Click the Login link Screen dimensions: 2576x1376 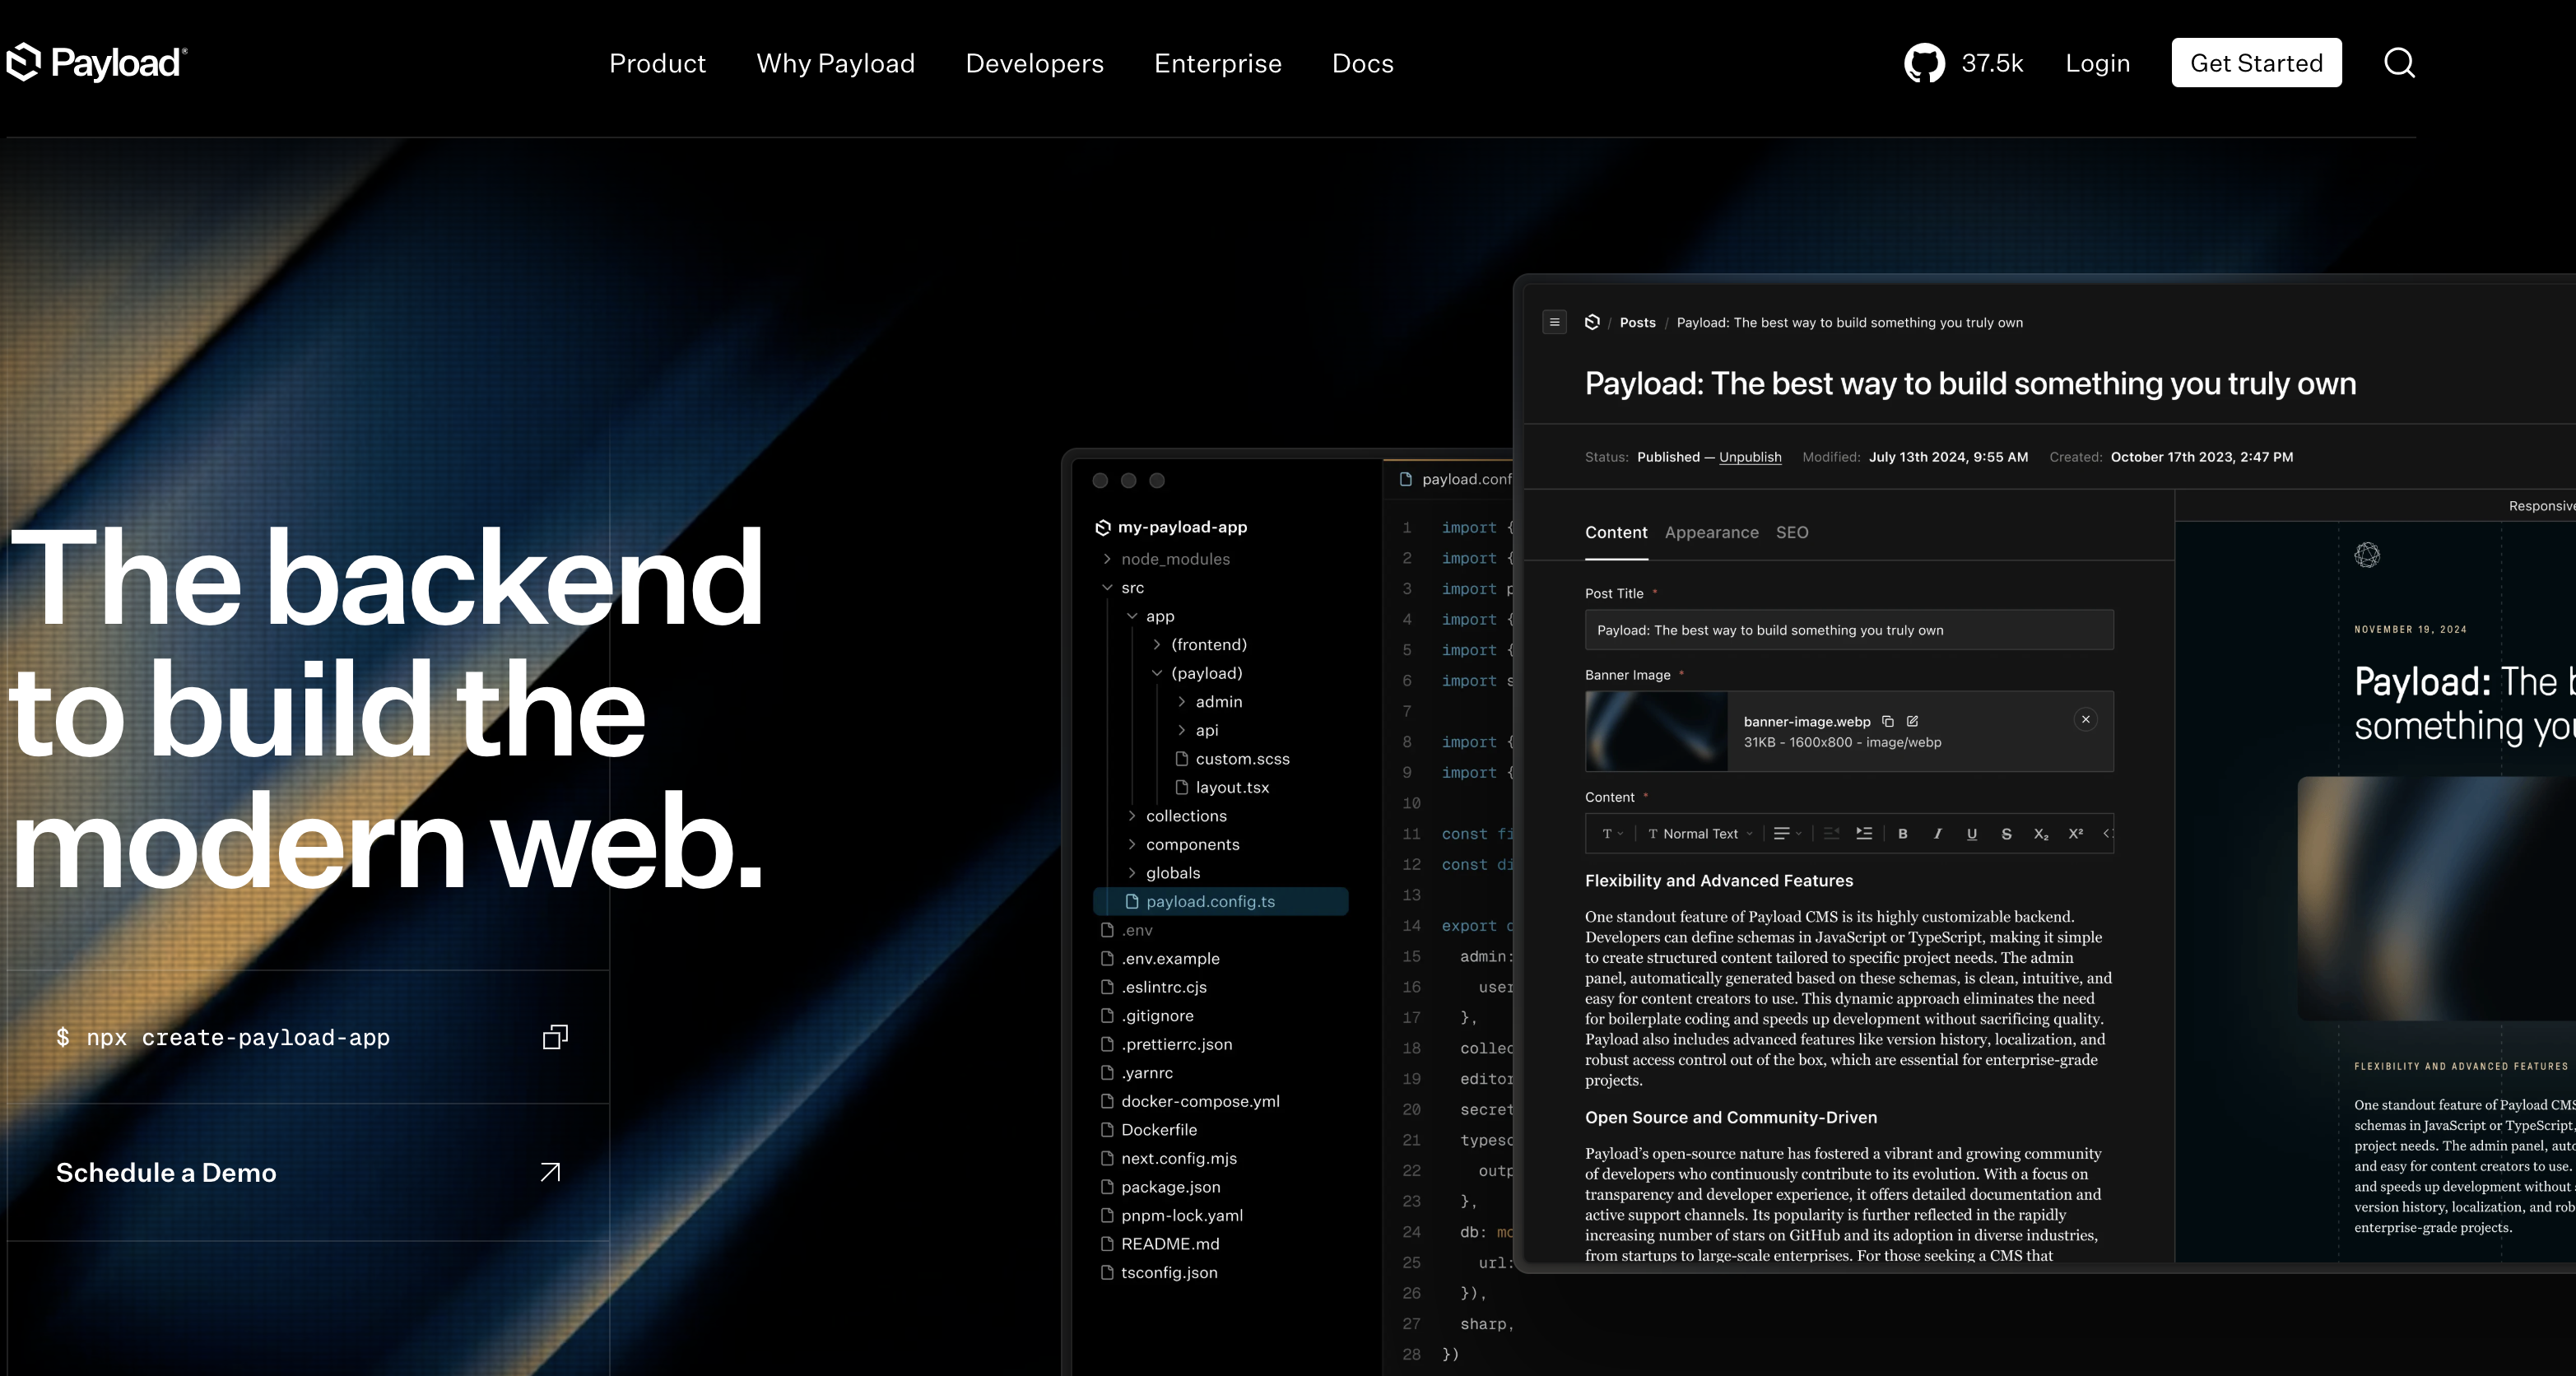point(2097,63)
